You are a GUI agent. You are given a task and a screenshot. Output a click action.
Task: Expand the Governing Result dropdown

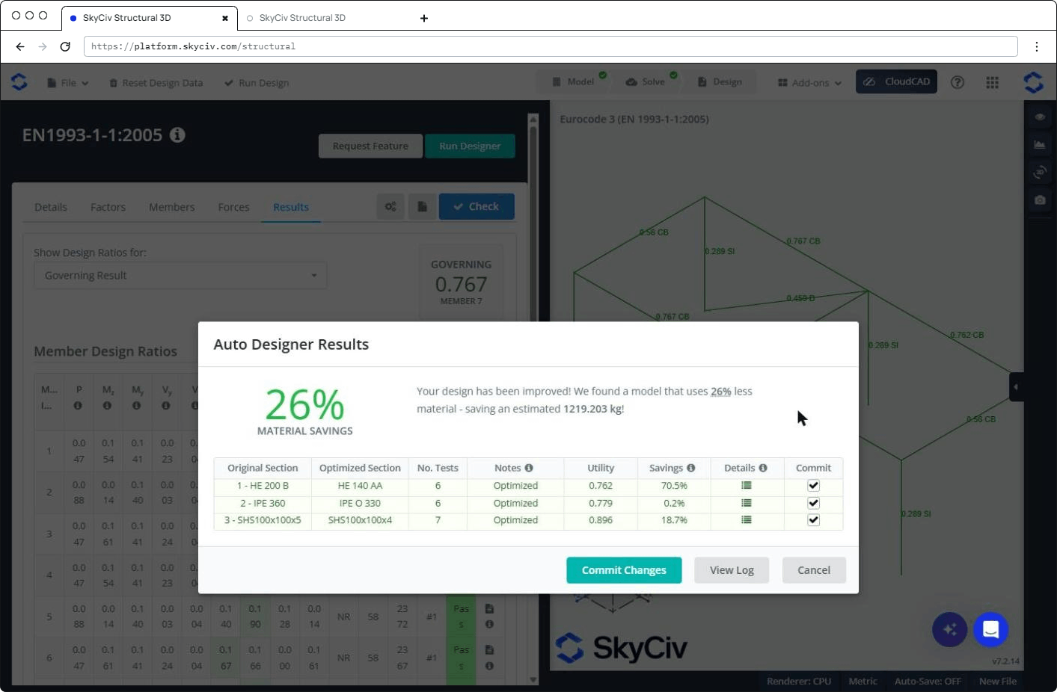180,275
